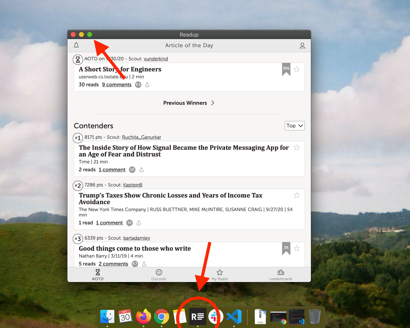410x328 pixels.
Task: Open Finder from the Dock
Action: click(x=107, y=317)
